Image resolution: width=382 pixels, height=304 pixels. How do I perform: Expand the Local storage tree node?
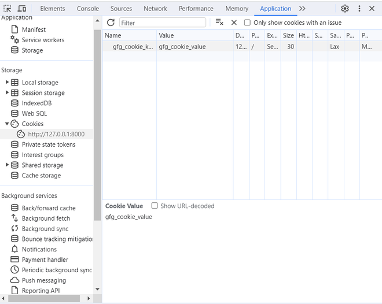point(7,82)
